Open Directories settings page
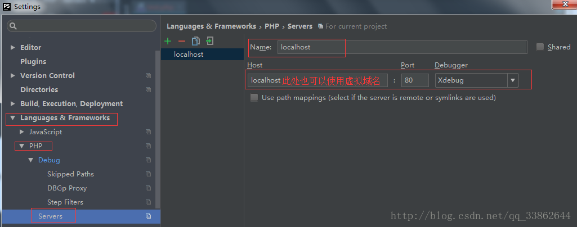577x227 pixels. (39, 90)
